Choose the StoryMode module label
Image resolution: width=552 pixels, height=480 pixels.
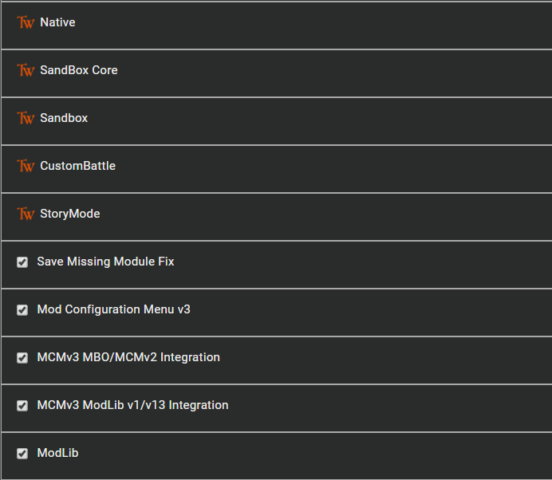click(69, 214)
